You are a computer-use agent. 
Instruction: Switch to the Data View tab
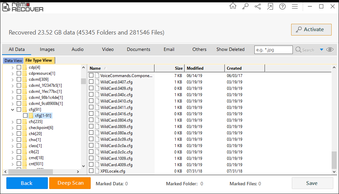(13, 61)
